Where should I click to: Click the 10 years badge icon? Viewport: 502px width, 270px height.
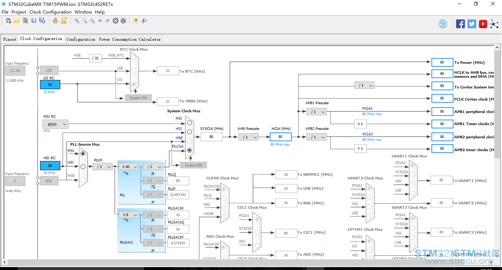coord(443,24)
